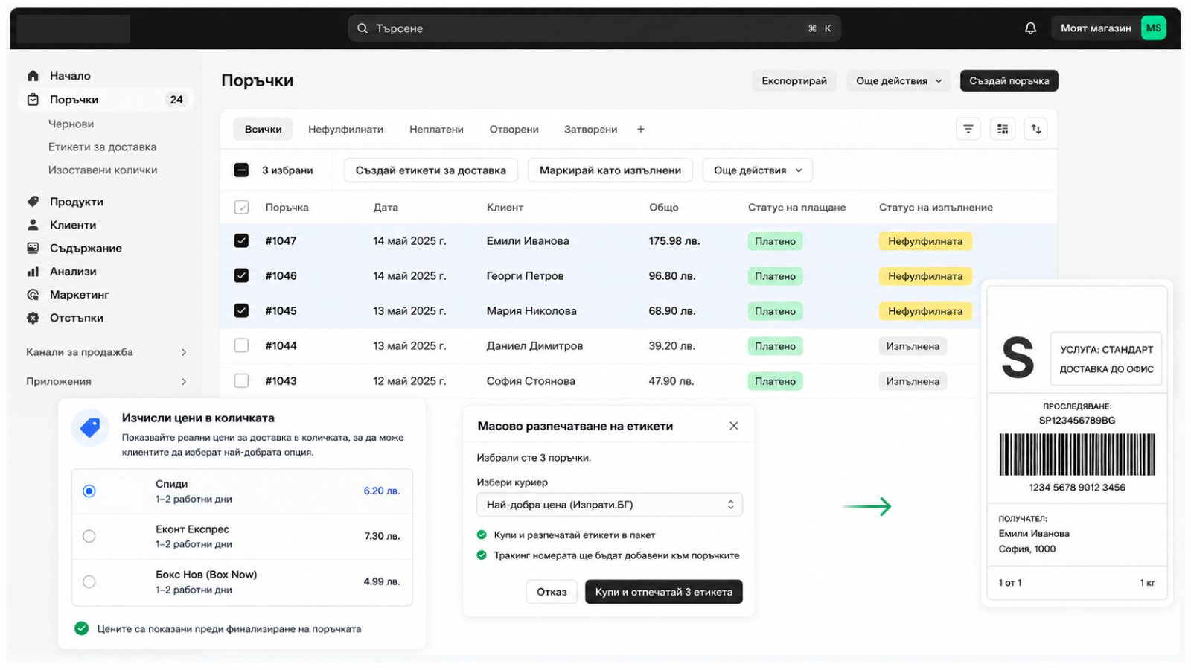Screen dimensions: 1191x670
Task: Click the Клиенти person icon
Action: 33,225
